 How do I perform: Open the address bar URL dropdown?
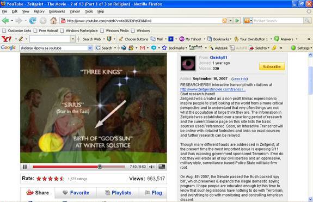[x=231, y=21]
